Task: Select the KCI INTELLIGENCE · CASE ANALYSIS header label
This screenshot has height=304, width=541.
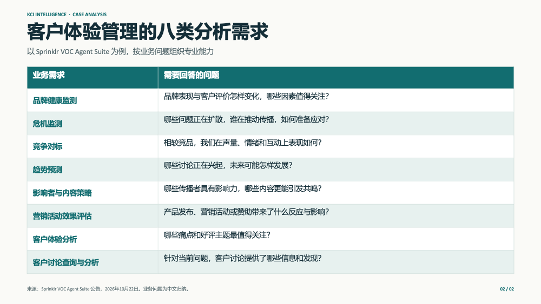Action: pos(67,15)
